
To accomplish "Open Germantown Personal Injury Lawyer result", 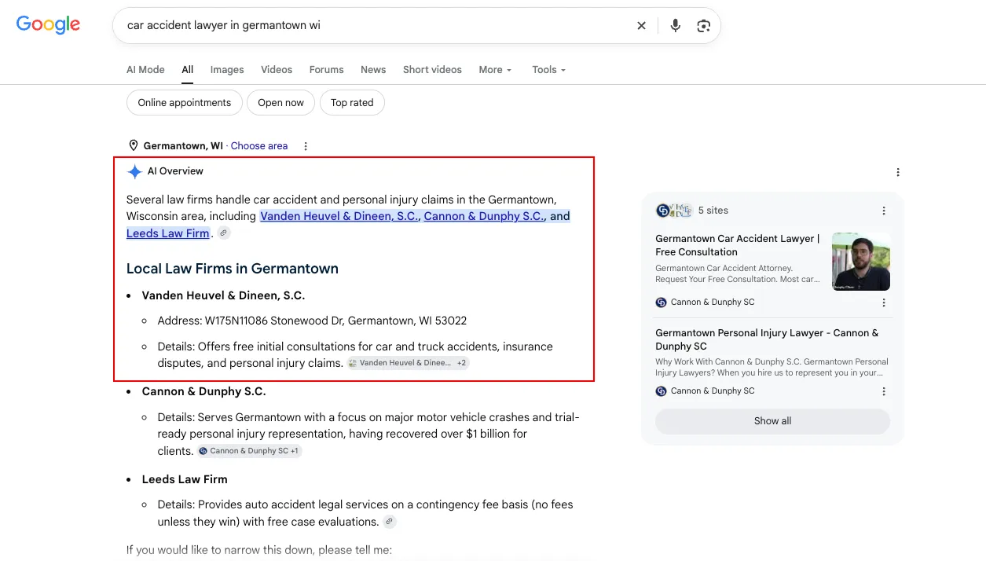I will point(767,339).
